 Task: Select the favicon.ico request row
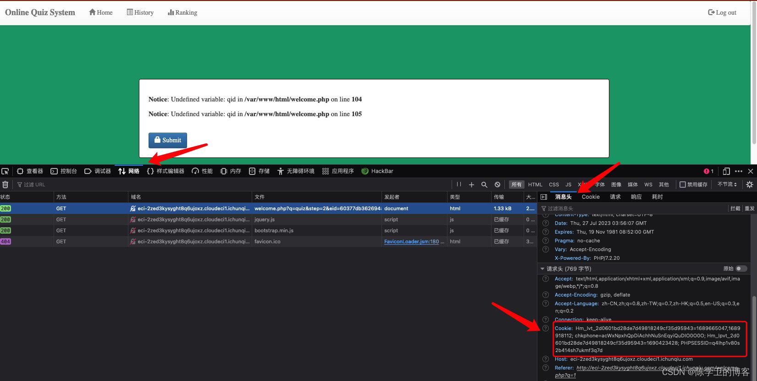268,241
